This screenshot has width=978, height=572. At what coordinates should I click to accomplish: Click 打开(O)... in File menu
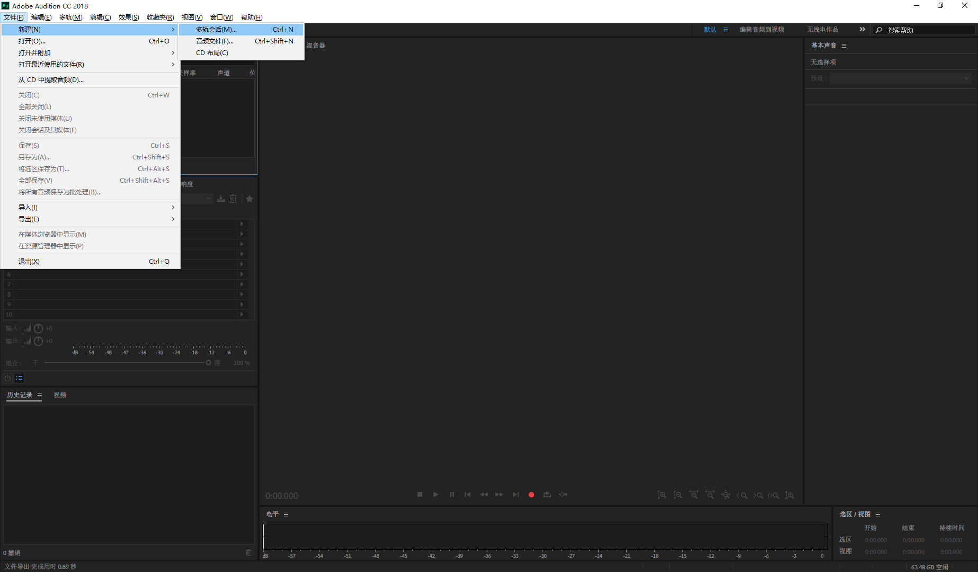(x=91, y=41)
